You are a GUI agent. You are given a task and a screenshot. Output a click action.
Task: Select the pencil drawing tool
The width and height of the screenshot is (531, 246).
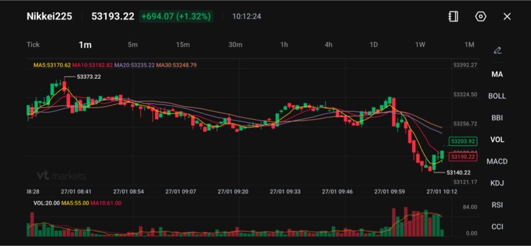[x=497, y=50]
